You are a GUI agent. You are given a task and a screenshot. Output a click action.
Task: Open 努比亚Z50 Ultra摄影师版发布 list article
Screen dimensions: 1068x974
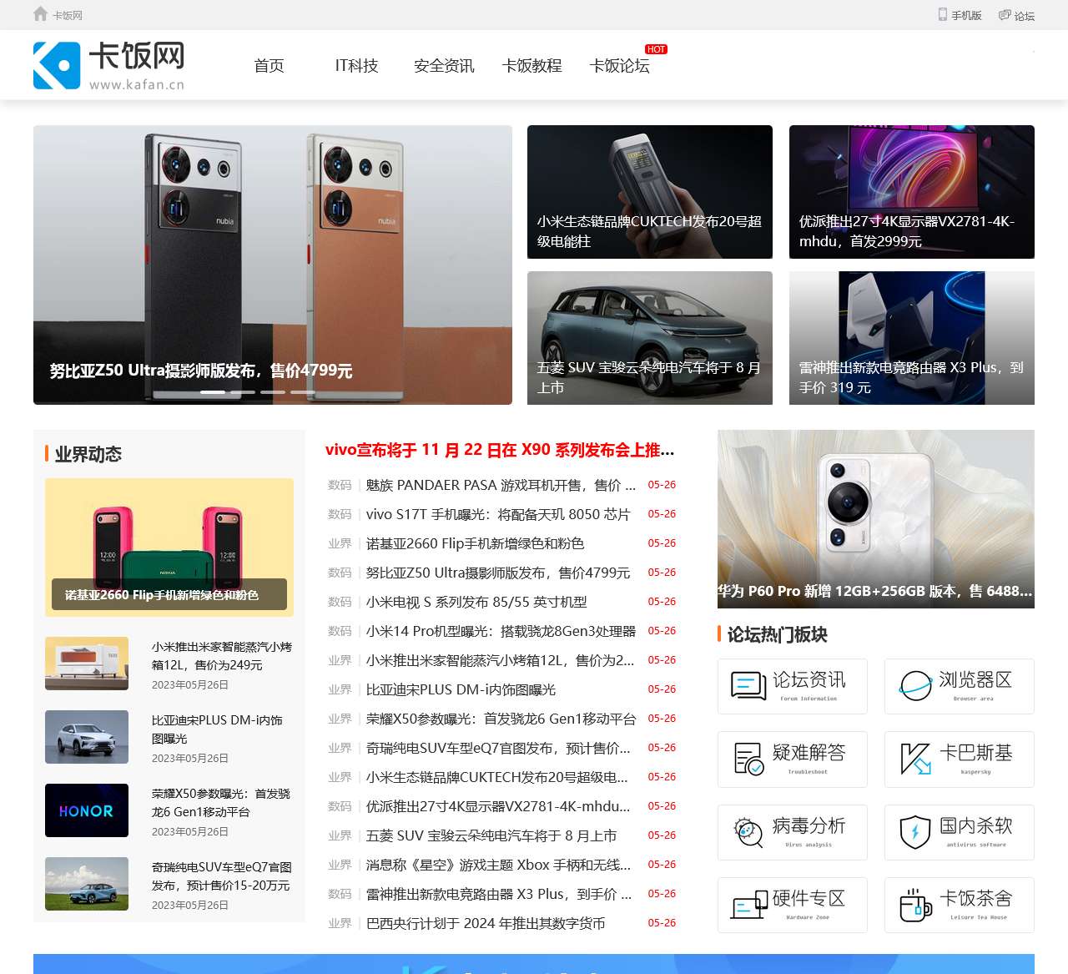[x=498, y=573]
